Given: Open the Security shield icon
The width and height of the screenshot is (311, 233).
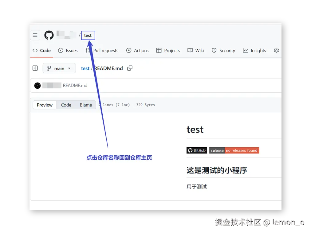Looking at the screenshot, I should (214, 50).
